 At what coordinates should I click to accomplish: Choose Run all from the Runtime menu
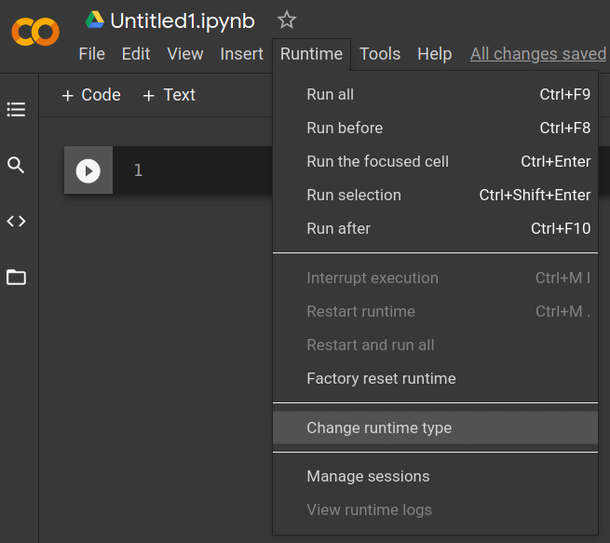point(435,94)
